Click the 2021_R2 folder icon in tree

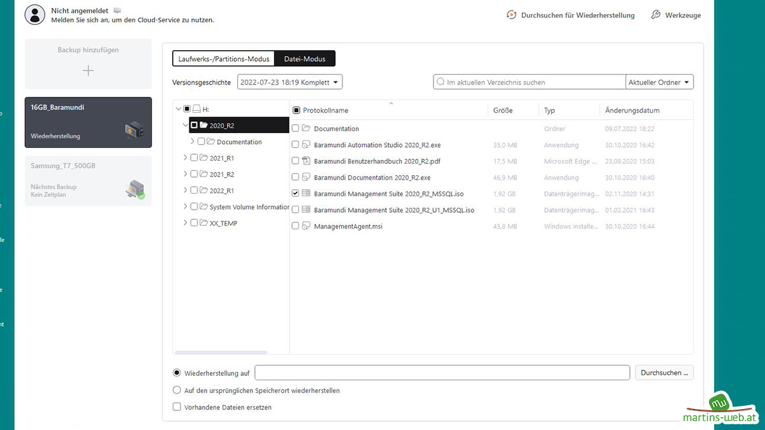[203, 174]
